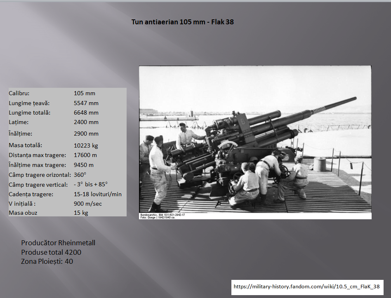Click the 'Zona Ploiești: 40' line

[47, 261]
